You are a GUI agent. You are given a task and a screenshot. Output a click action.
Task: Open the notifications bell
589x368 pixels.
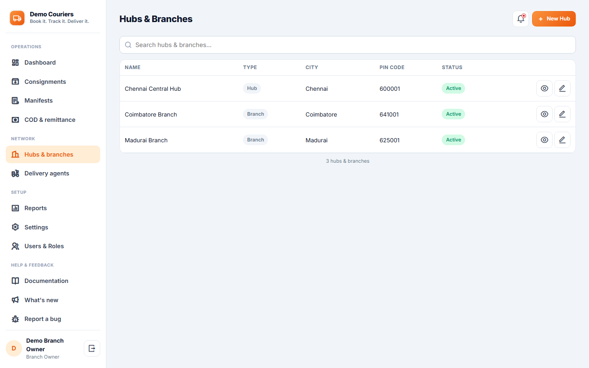(521, 19)
